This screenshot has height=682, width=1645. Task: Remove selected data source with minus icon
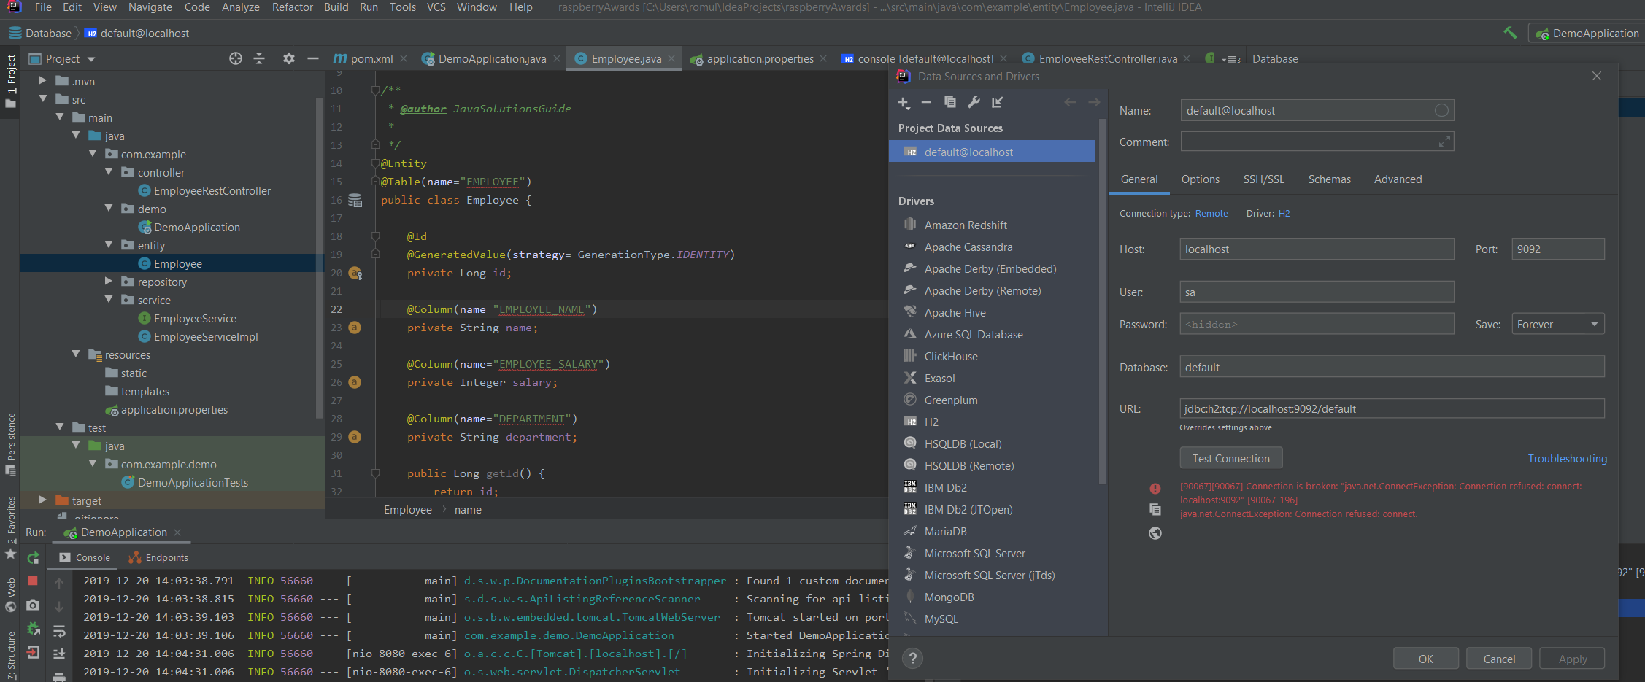(926, 103)
